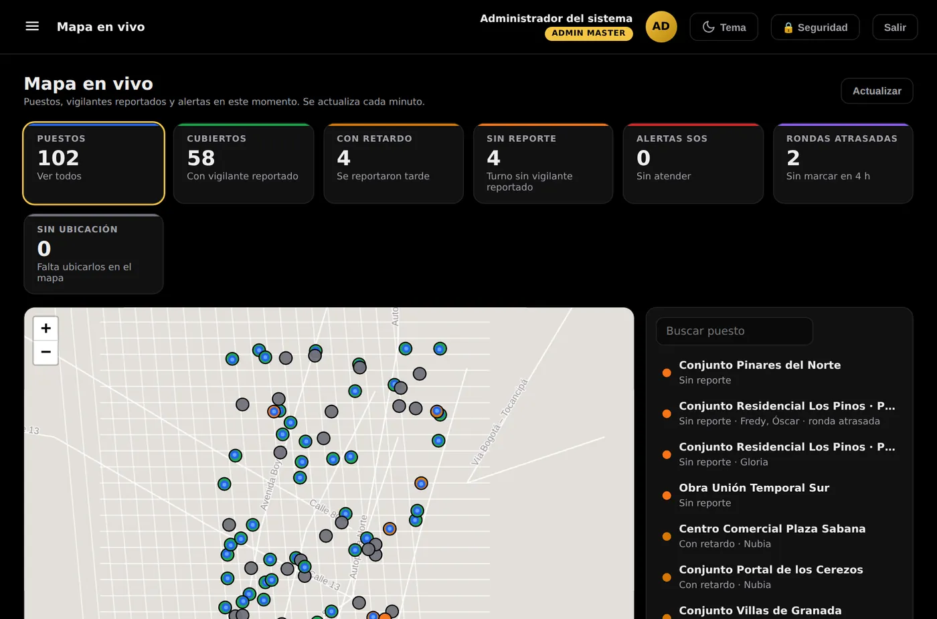This screenshot has width=937, height=619.
Task: Zoom out on the map
Action: tap(46, 353)
